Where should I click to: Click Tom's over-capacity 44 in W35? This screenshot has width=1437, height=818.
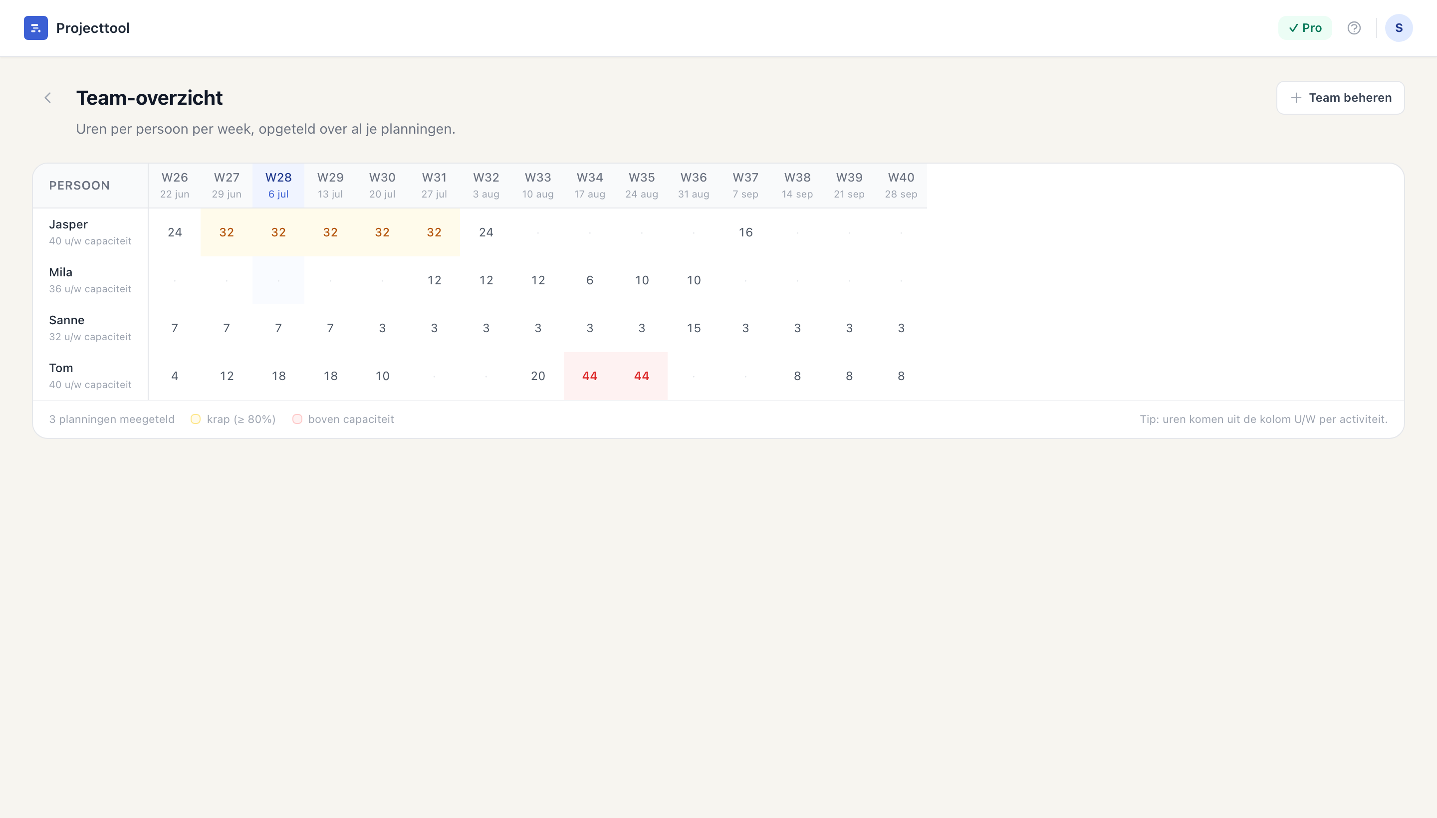[642, 376]
